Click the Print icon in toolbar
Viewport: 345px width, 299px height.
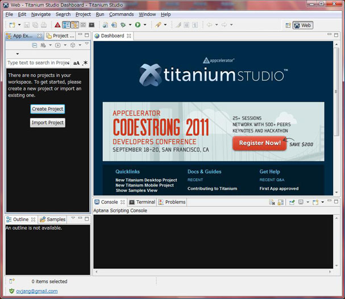coord(44,25)
